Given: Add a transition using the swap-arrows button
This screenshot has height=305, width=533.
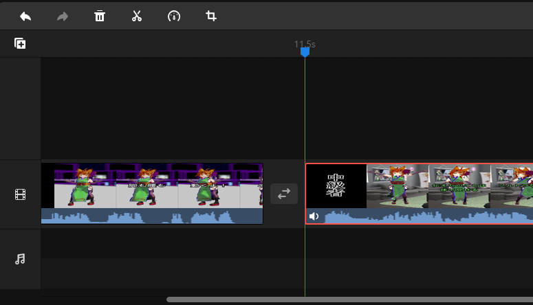Looking at the screenshot, I should (x=284, y=194).
